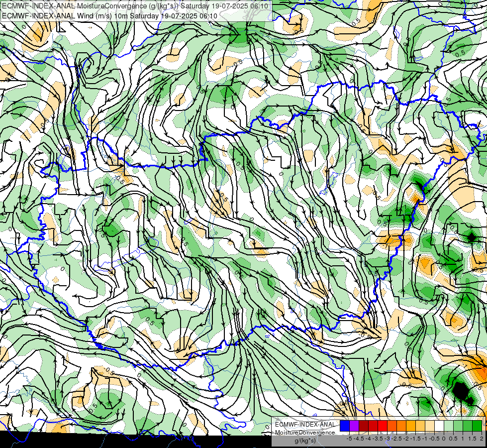Click the -2.5 tick label in legend
The width and height of the screenshot is (487, 448).
[x=396, y=439]
